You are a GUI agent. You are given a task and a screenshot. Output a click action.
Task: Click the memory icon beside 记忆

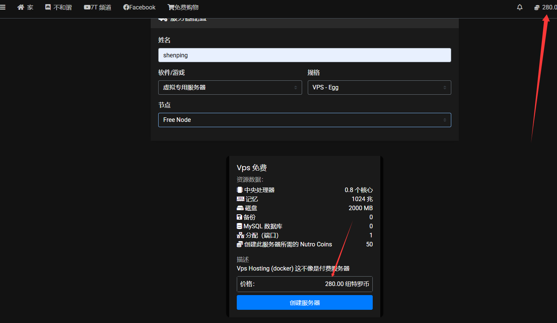pyautogui.click(x=240, y=199)
